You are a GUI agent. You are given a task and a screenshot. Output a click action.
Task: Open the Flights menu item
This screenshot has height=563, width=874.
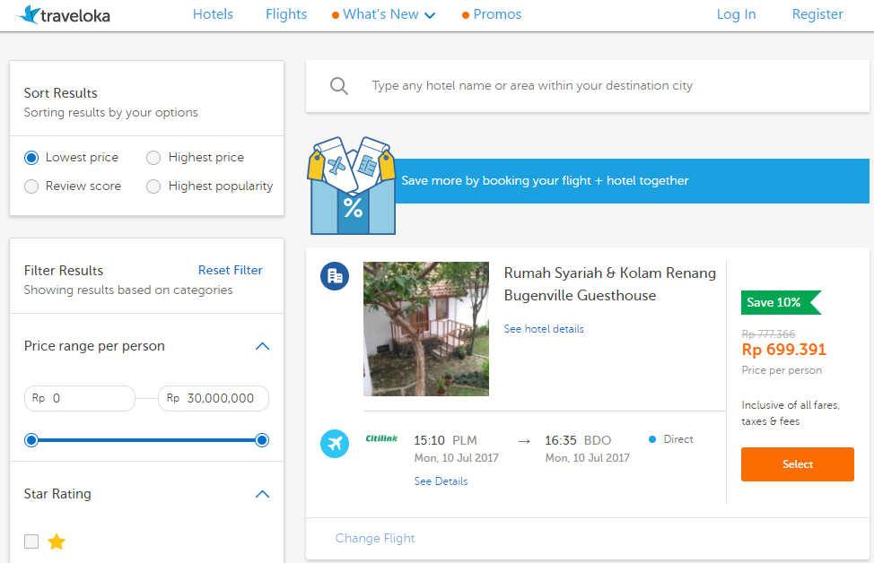point(286,14)
